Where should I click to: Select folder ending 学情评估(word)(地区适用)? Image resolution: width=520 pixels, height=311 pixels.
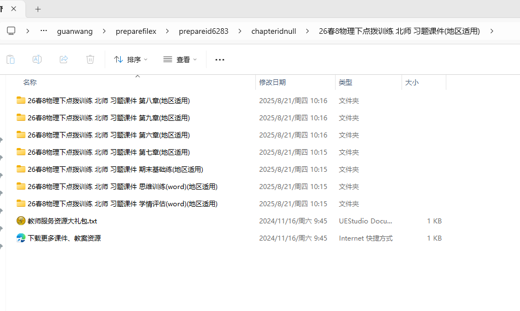[x=123, y=204]
